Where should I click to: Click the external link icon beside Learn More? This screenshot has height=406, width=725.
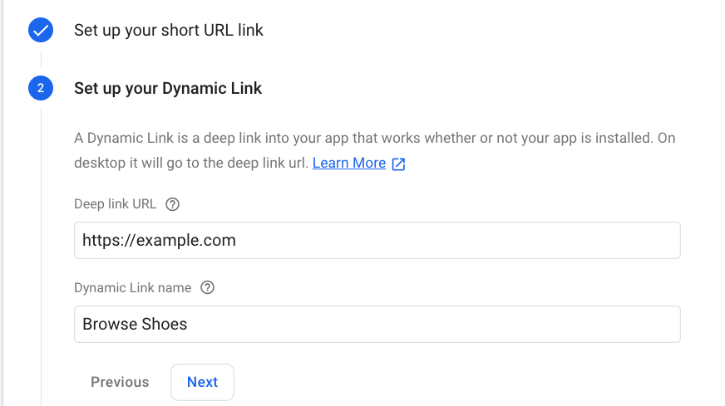click(398, 164)
